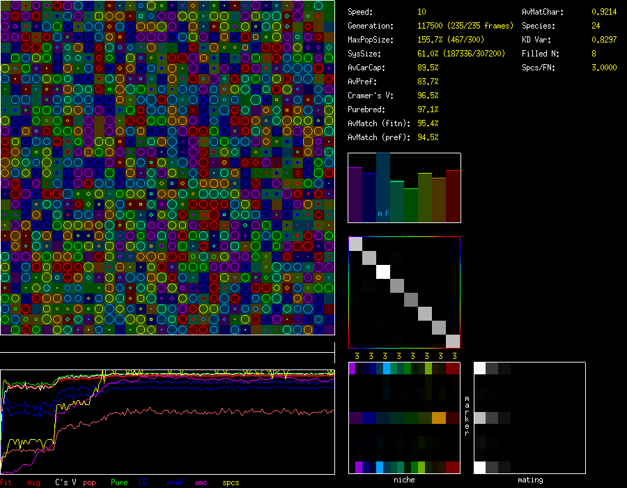Select the "mig" legend label
The width and height of the screenshot is (627, 488).
pos(33,482)
